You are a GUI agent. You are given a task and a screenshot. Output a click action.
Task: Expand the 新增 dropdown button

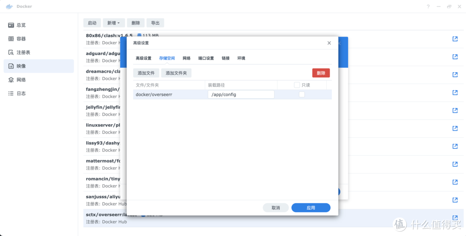coord(114,23)
